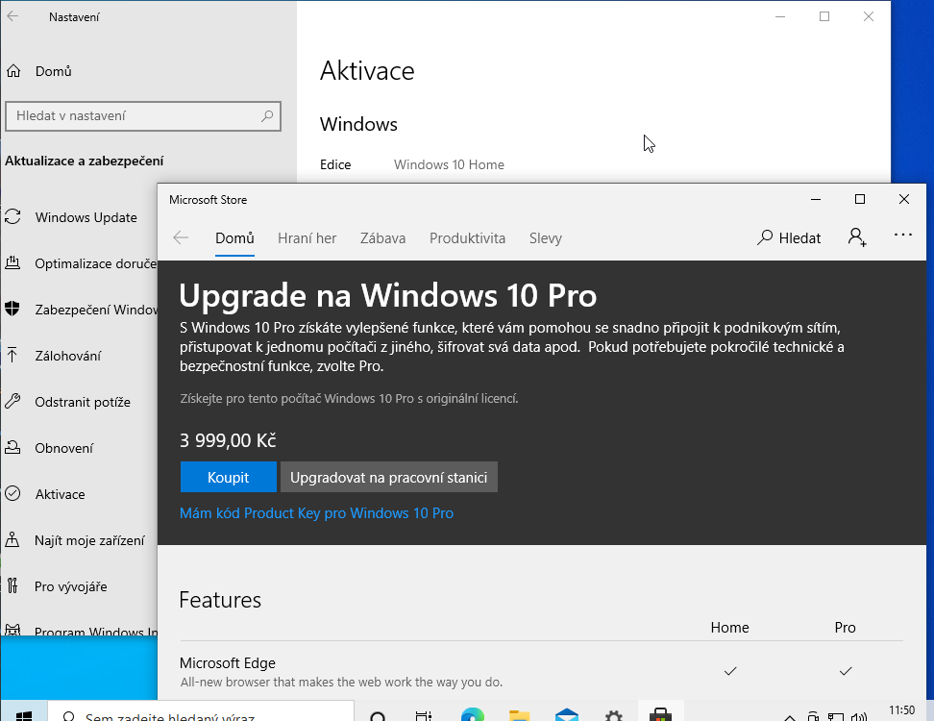
Task: Click the Zálohování upload arrow icon
Action: click(12, 355)
